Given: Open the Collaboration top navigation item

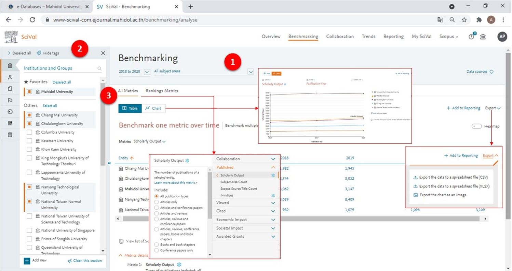Looking at the screenshot, I should 340,36.
